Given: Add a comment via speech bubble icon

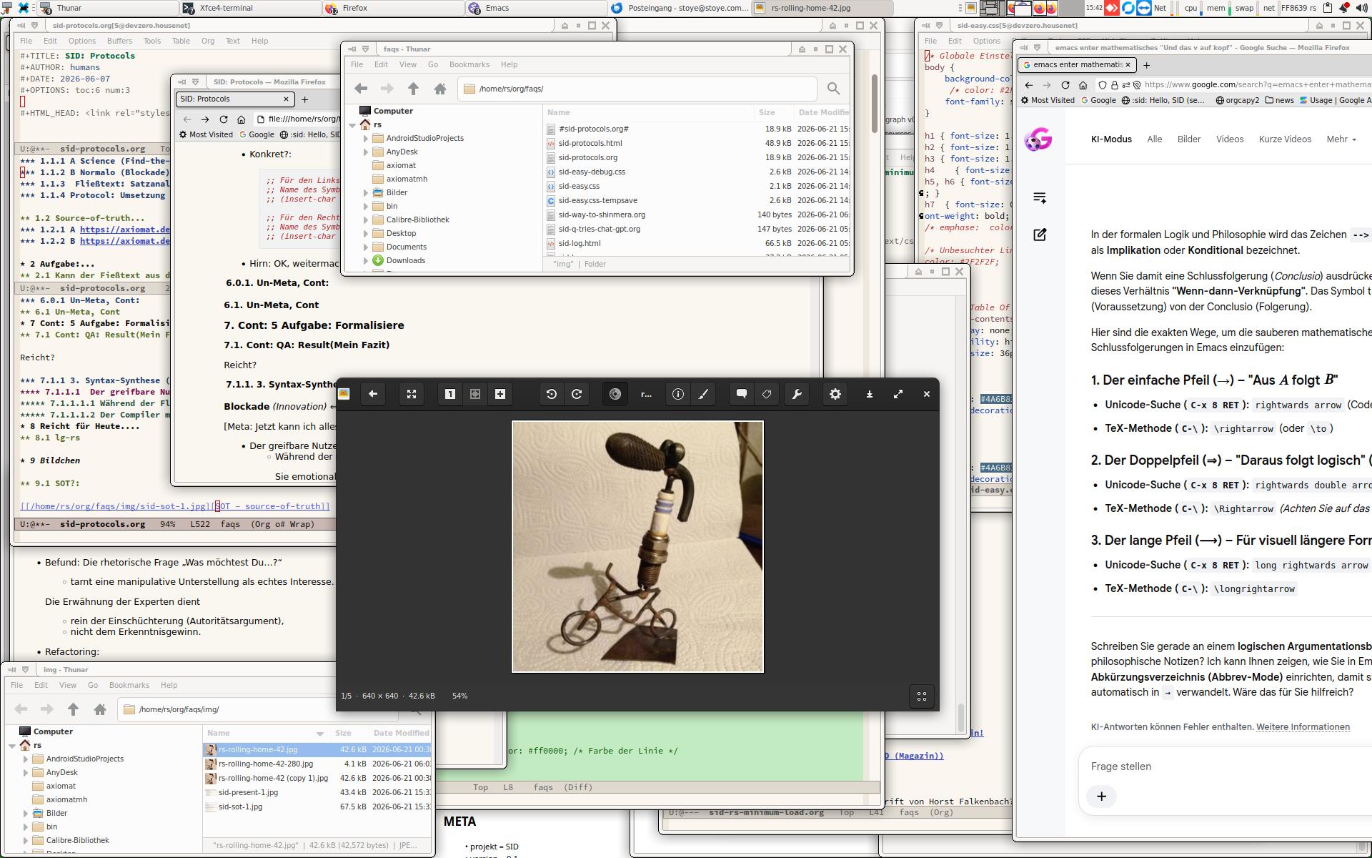Looking at the screenshot, I should (742, 394).
